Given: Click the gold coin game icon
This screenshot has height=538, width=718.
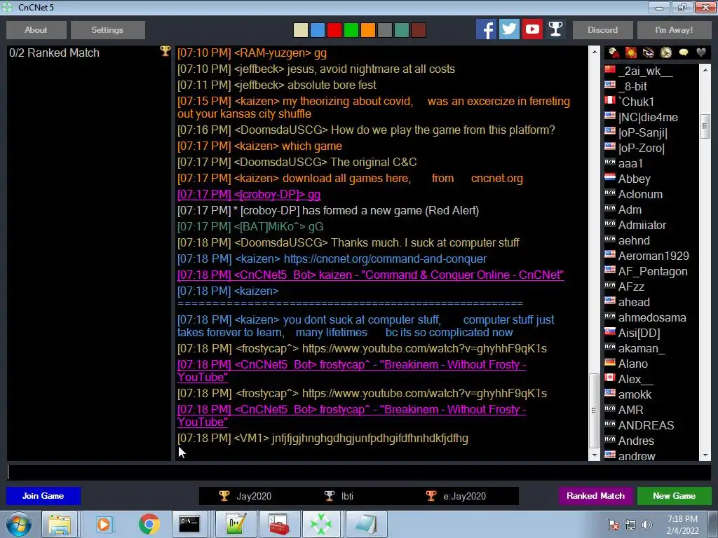Looking at the screenshot, I should 666,53.
